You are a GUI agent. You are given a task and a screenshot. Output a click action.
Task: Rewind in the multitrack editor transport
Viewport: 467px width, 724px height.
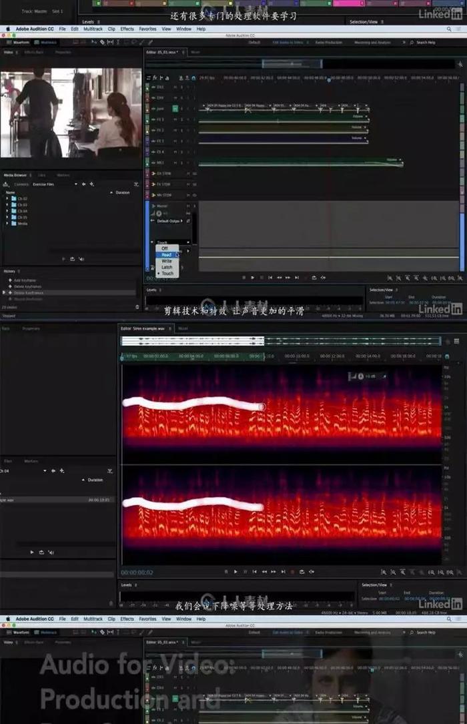click(279, 278)
